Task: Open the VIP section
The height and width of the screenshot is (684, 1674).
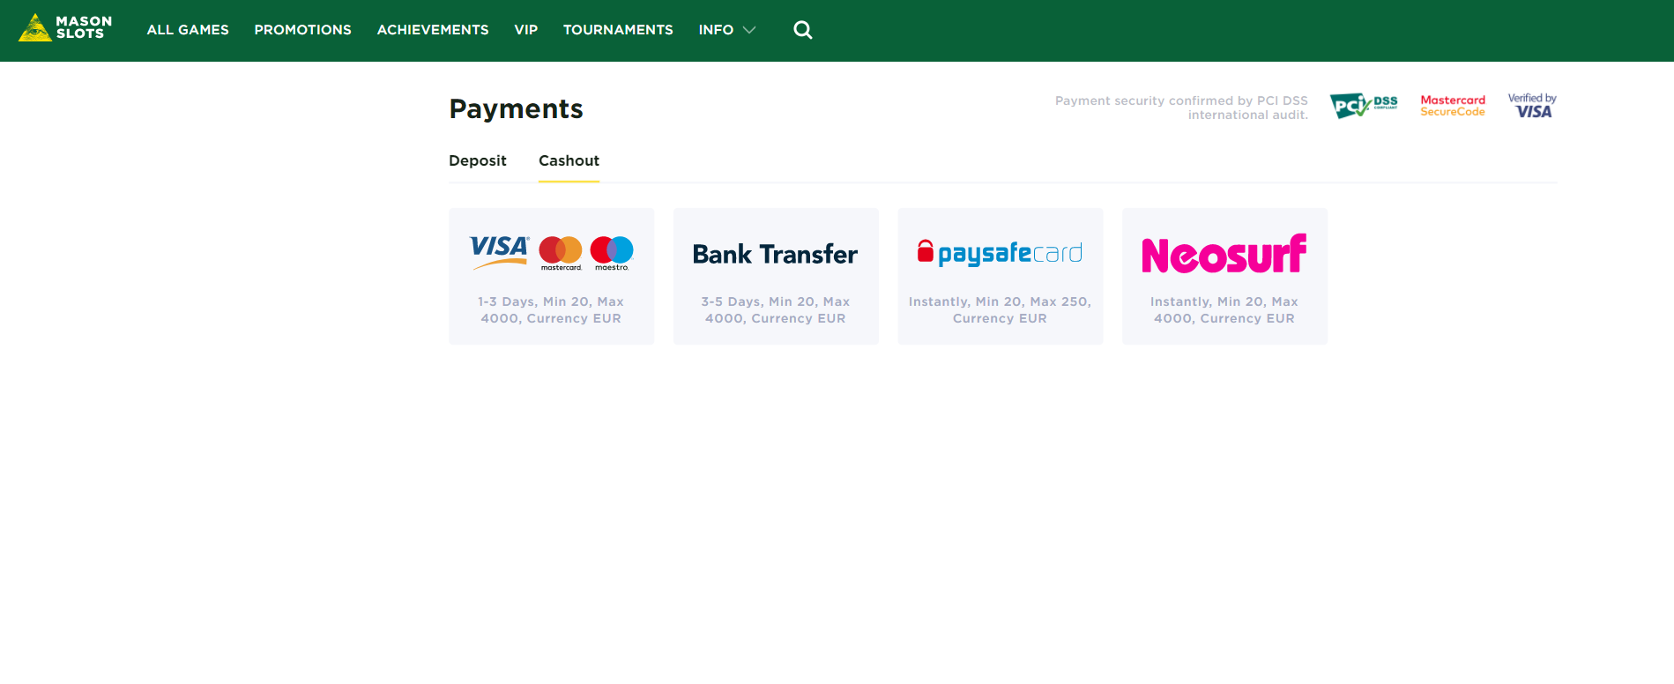Action: [526, 30]
